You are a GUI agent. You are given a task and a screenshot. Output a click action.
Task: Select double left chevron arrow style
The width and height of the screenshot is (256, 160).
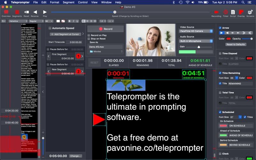(250, 33)
